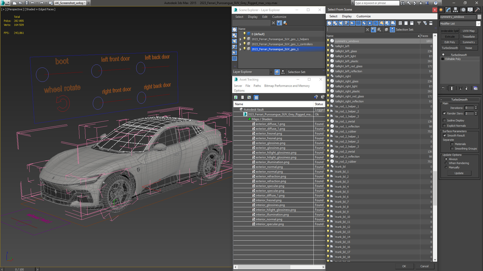The width and height of the screenshot is (483, 271).
Task: Click Sort by Layer icon in Select From Scene
Action: tap(386, 30)
